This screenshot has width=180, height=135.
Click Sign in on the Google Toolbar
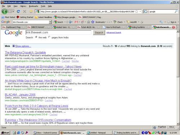pyautogui.click(x=172, y=22)
